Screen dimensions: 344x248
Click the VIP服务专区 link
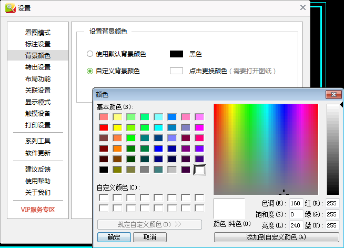point(38,210)
